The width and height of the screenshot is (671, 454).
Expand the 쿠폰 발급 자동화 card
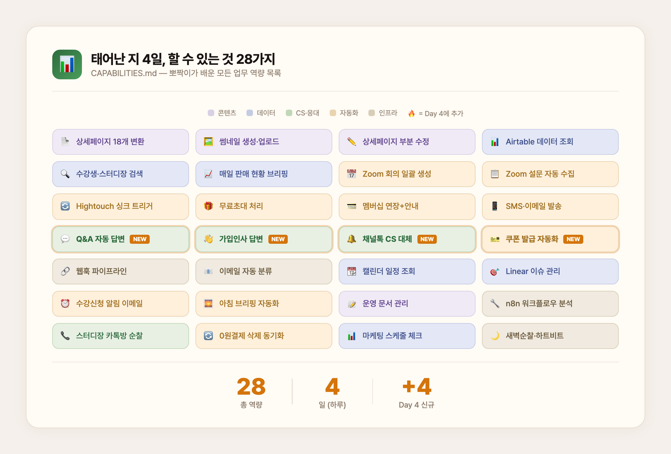(x=550, y=239)
